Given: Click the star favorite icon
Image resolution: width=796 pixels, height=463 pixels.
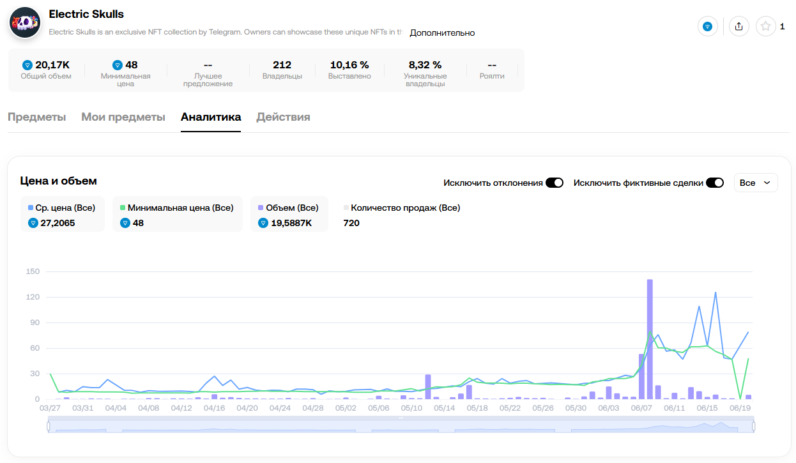Looking at the screenshot, I should tap(765, 26).
